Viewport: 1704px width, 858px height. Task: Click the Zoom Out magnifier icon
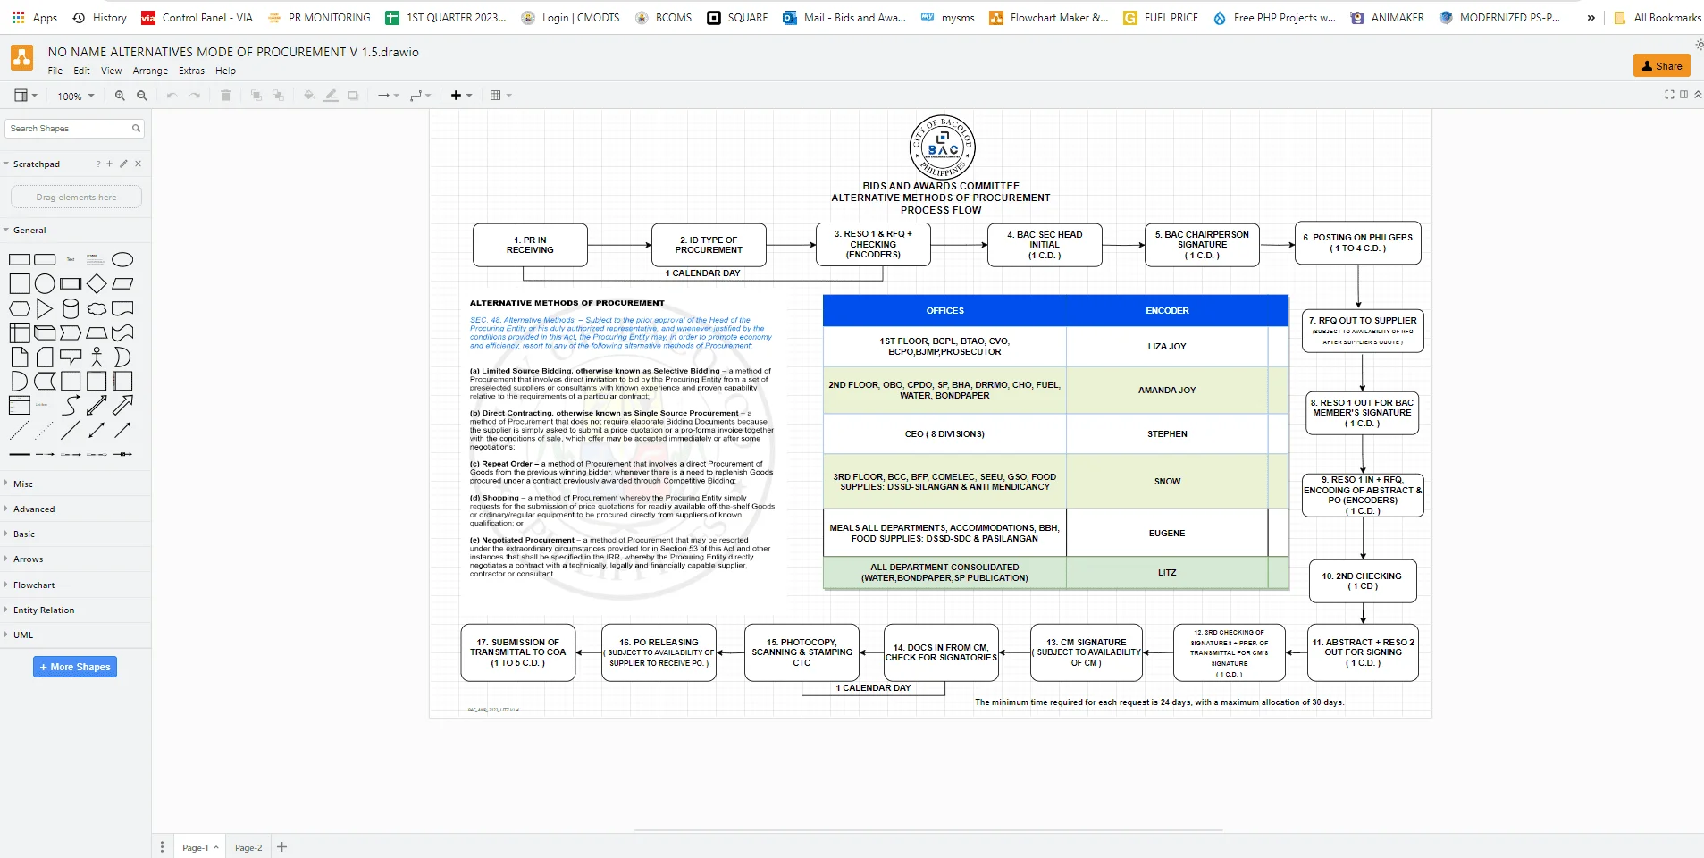click(141, 96)
